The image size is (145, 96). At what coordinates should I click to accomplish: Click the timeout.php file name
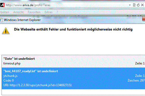point(12,63)
